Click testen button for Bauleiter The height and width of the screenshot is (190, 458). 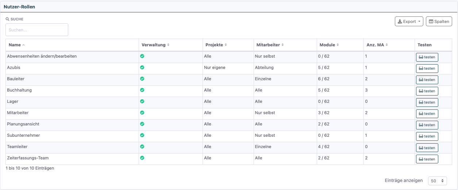pyautogui.click(x=427, y=80)
